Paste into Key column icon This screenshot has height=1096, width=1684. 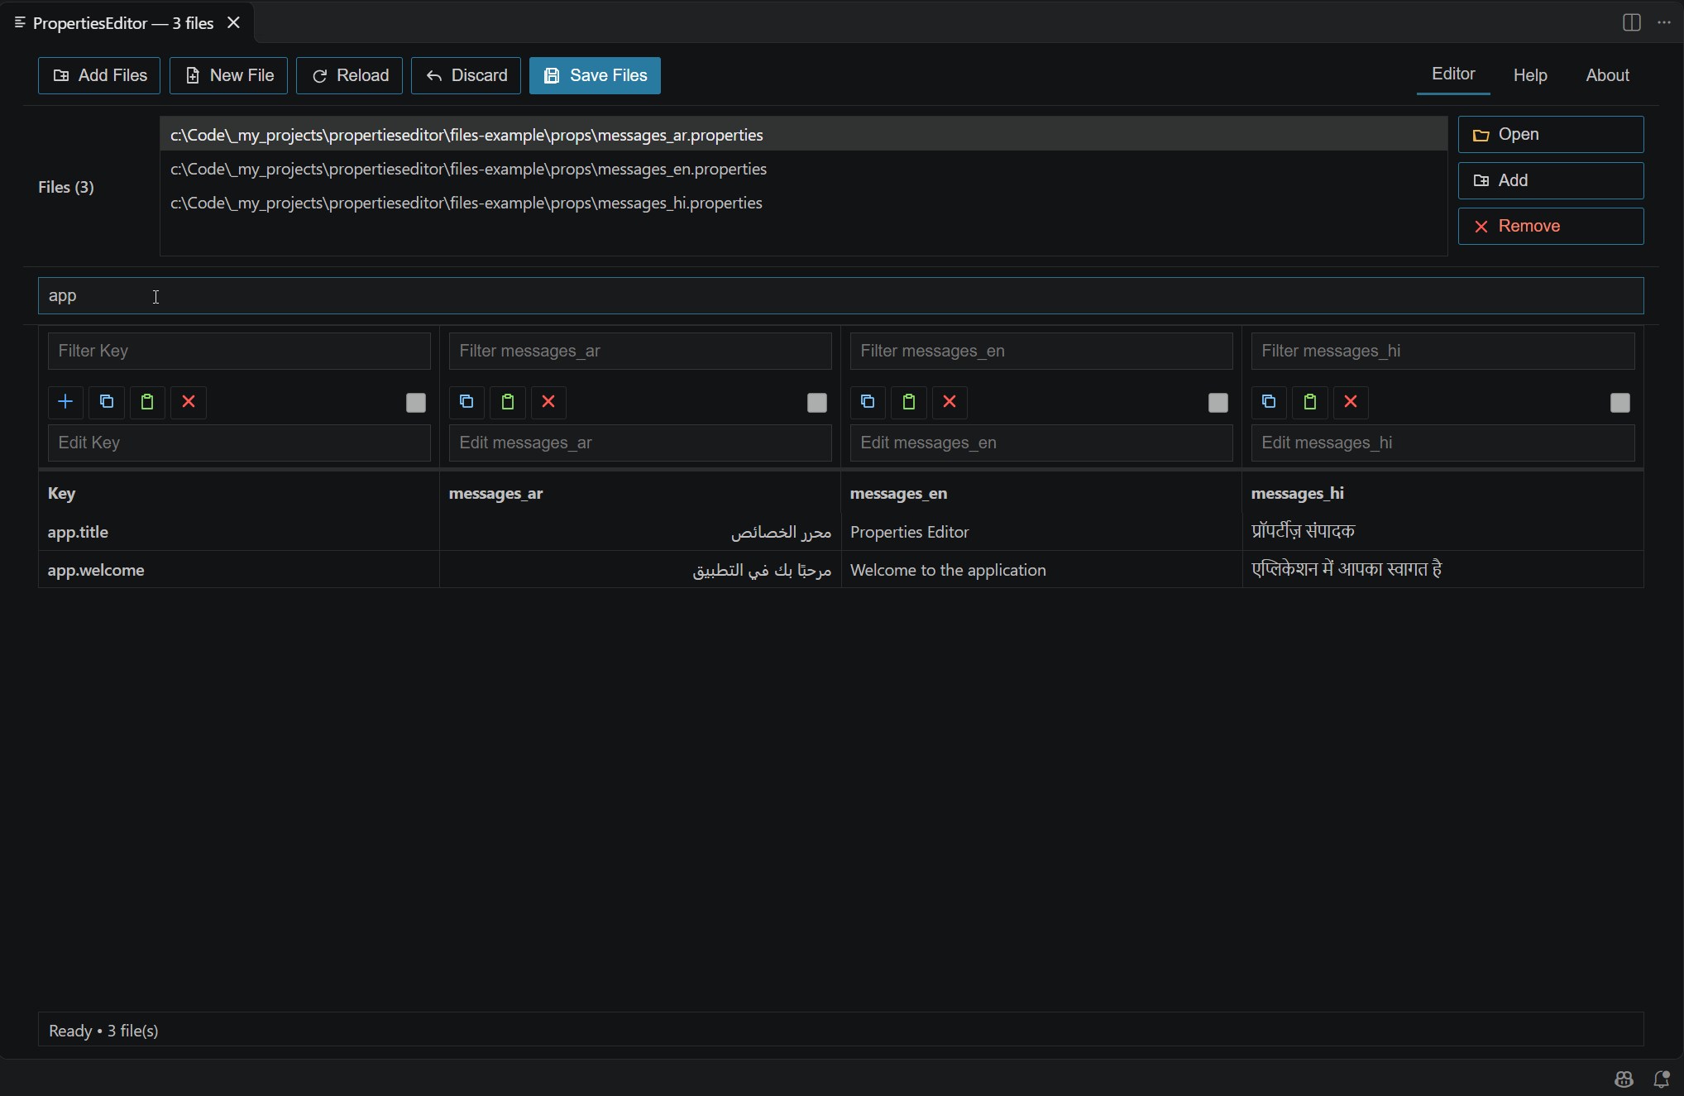[x=147, y=402]
